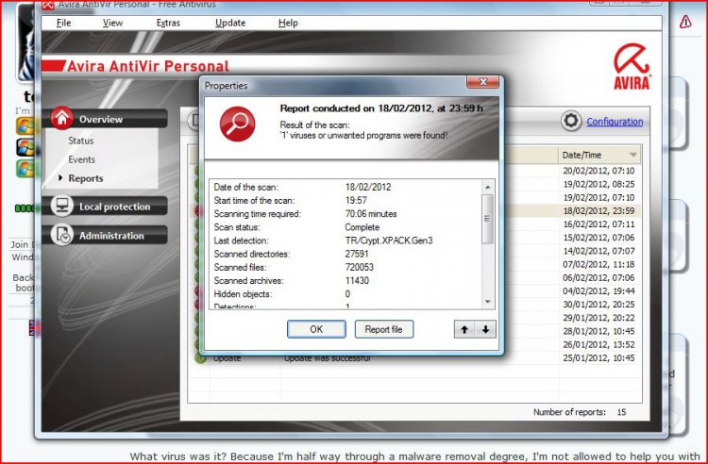Click the Administration clock-document icon
The height and width of the screenshot is (464, 708).
(x=62, y=235)
